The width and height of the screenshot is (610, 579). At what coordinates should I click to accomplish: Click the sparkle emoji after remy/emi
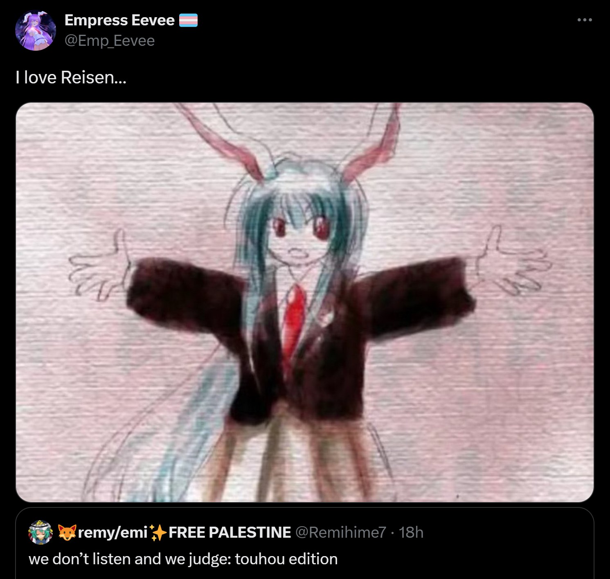158,532
